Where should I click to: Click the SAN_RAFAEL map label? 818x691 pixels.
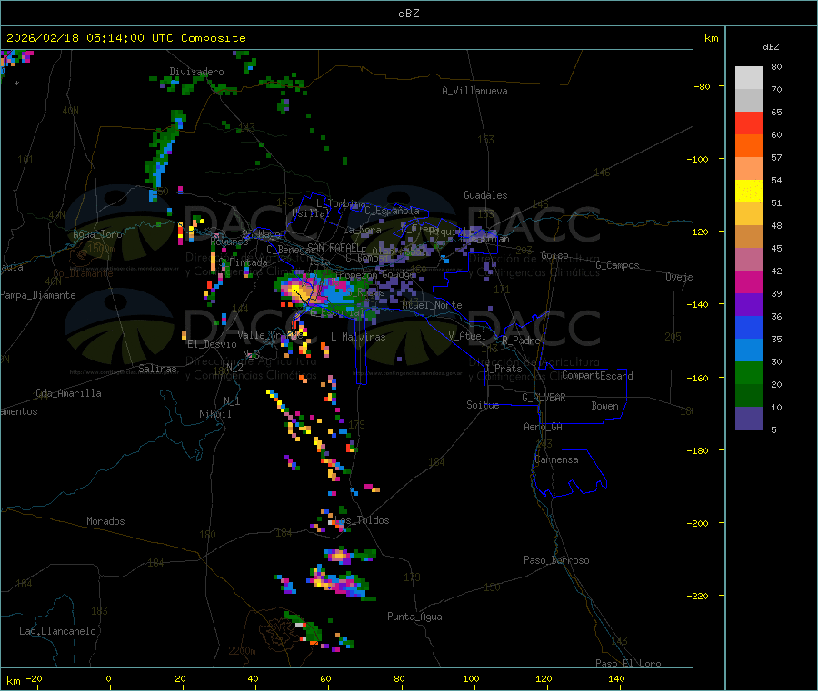click(333, 247)
